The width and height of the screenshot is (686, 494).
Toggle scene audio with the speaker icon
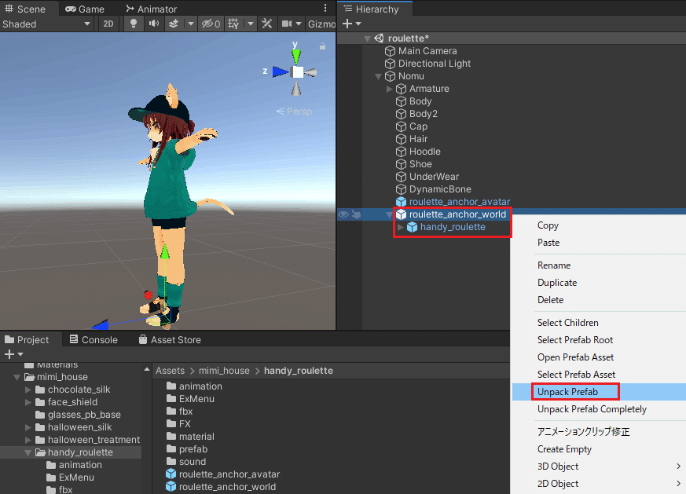pos(153,24)
